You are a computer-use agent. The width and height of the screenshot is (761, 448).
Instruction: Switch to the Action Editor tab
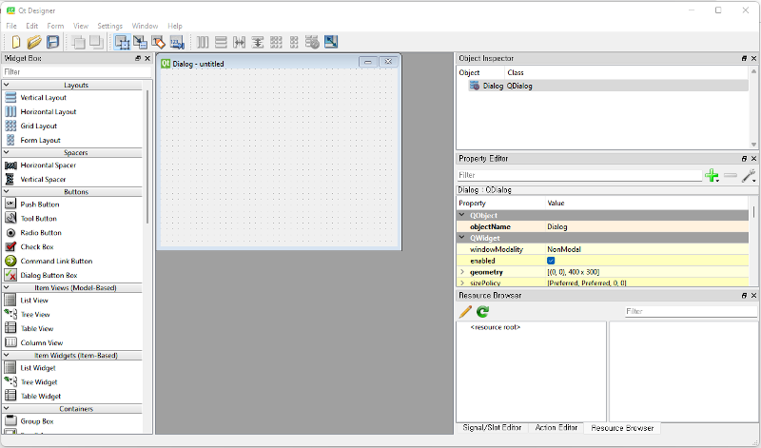pyautogui.click(x=556, y=428)
